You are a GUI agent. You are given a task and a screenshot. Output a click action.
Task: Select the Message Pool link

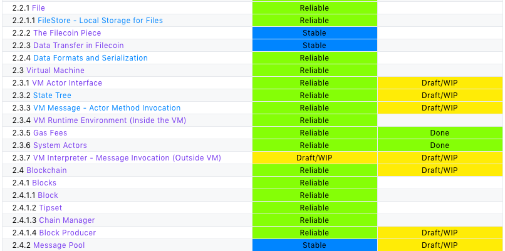tap(59, 245)
